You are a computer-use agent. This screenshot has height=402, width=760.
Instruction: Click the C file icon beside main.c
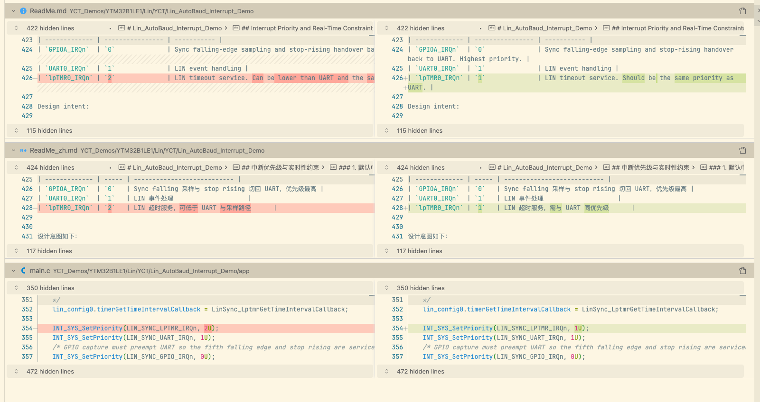23,271
